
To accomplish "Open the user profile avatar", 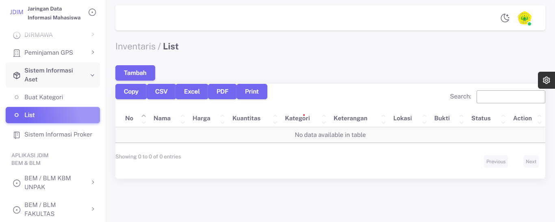I will pyautogui.click(x=524, y=18).
